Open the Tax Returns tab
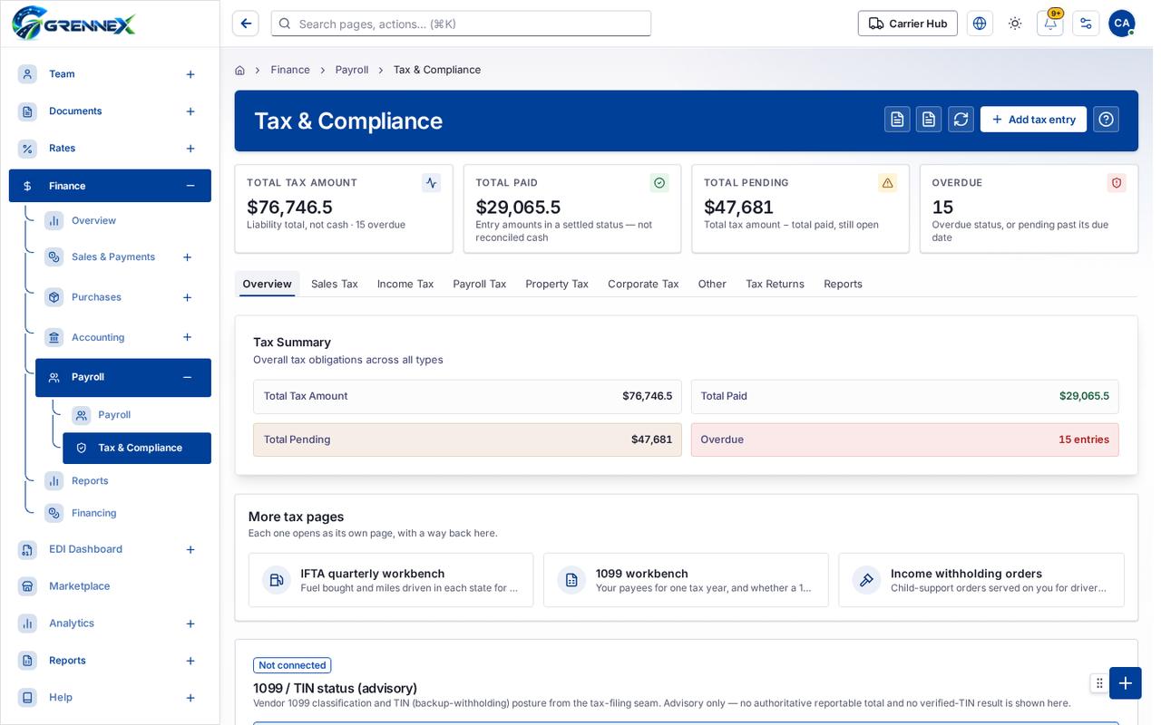 point(775,284)
